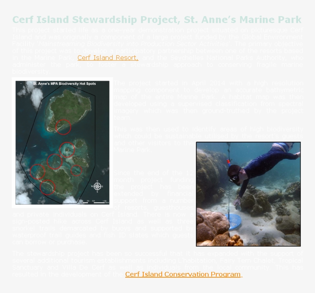The image size is (315, 293).
Task: Click the page heading Cerf Island Stewardship Project
Action: 157,20
